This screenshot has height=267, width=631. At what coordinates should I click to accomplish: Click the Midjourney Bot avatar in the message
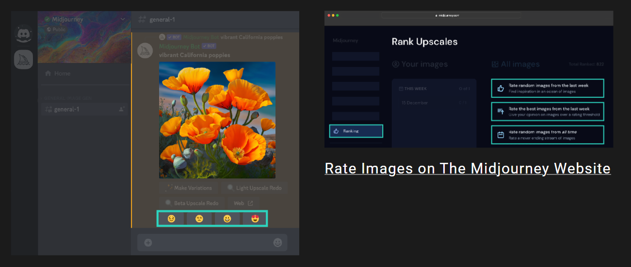[146, 50]
